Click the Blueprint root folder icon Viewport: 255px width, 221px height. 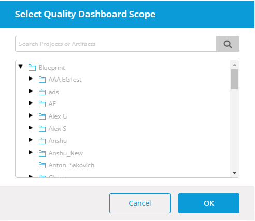[32, 68]
